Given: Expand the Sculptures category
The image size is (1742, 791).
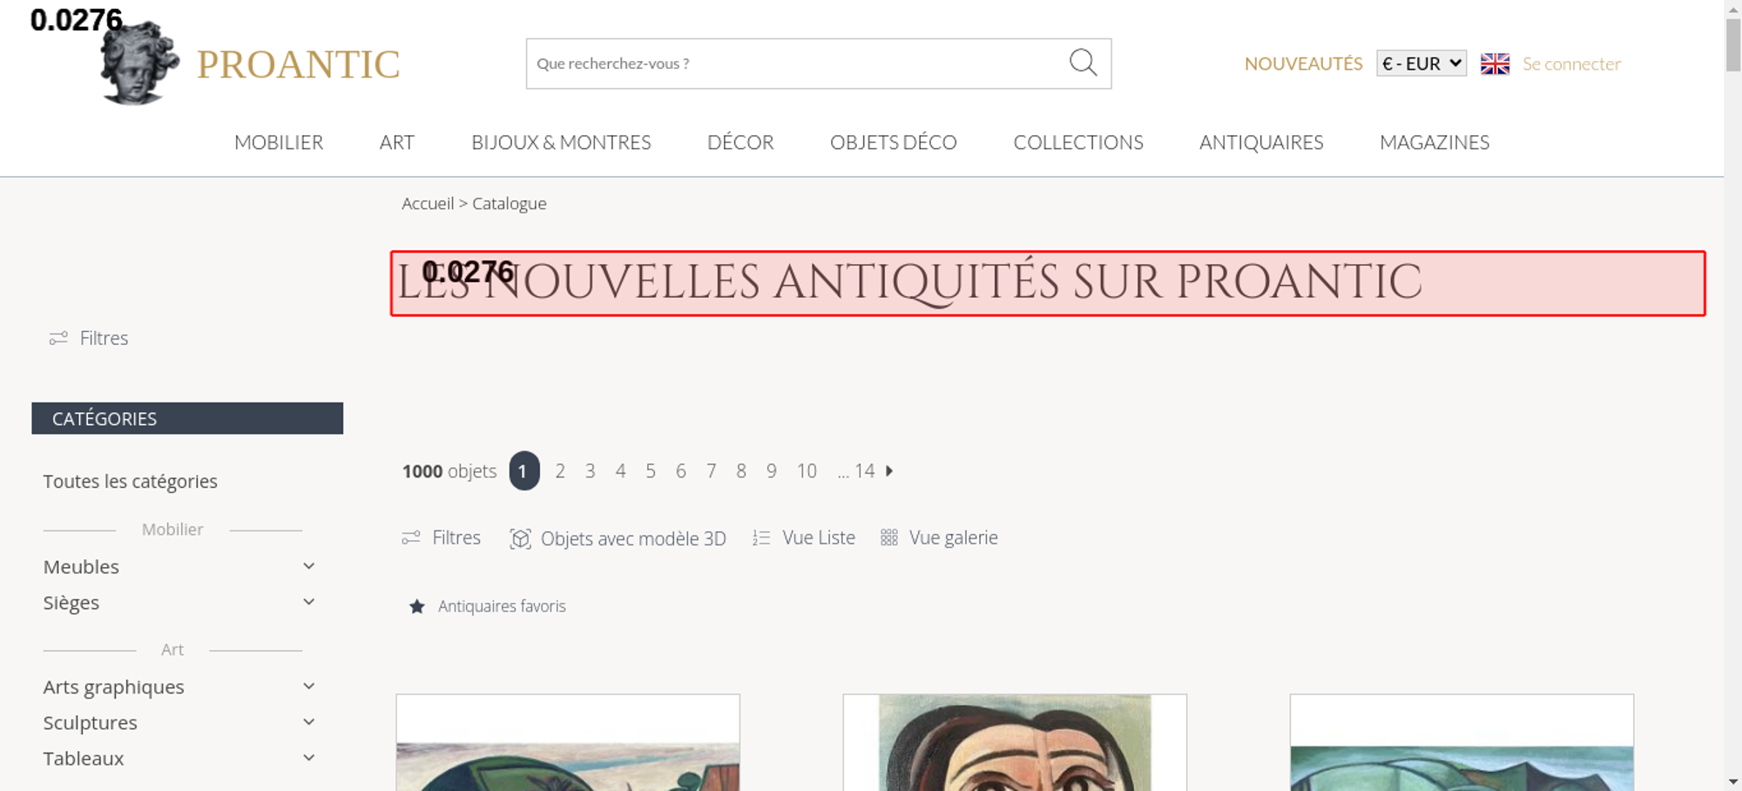Looking at the screenshot, I should click(x=308, y=722).
